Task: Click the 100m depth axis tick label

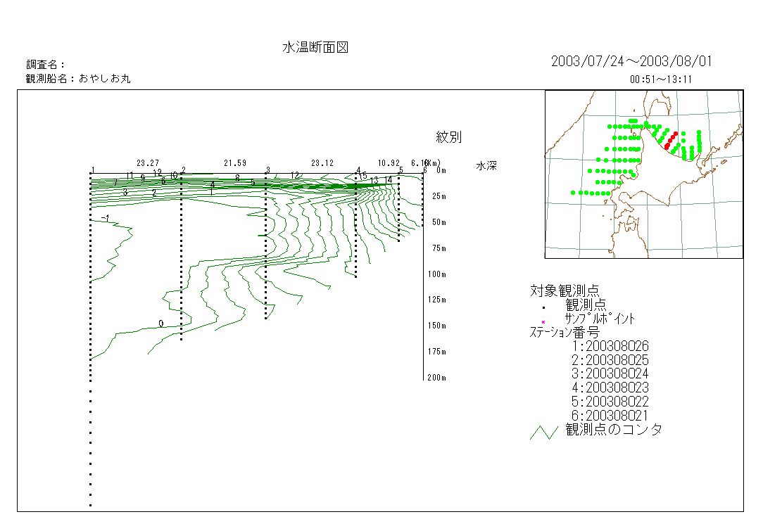Action: (436, 274)
